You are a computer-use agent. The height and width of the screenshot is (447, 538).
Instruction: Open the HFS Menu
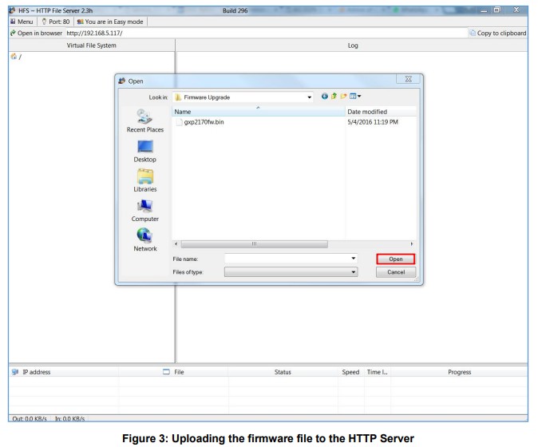pyautogui.click(x=16, y=21)
